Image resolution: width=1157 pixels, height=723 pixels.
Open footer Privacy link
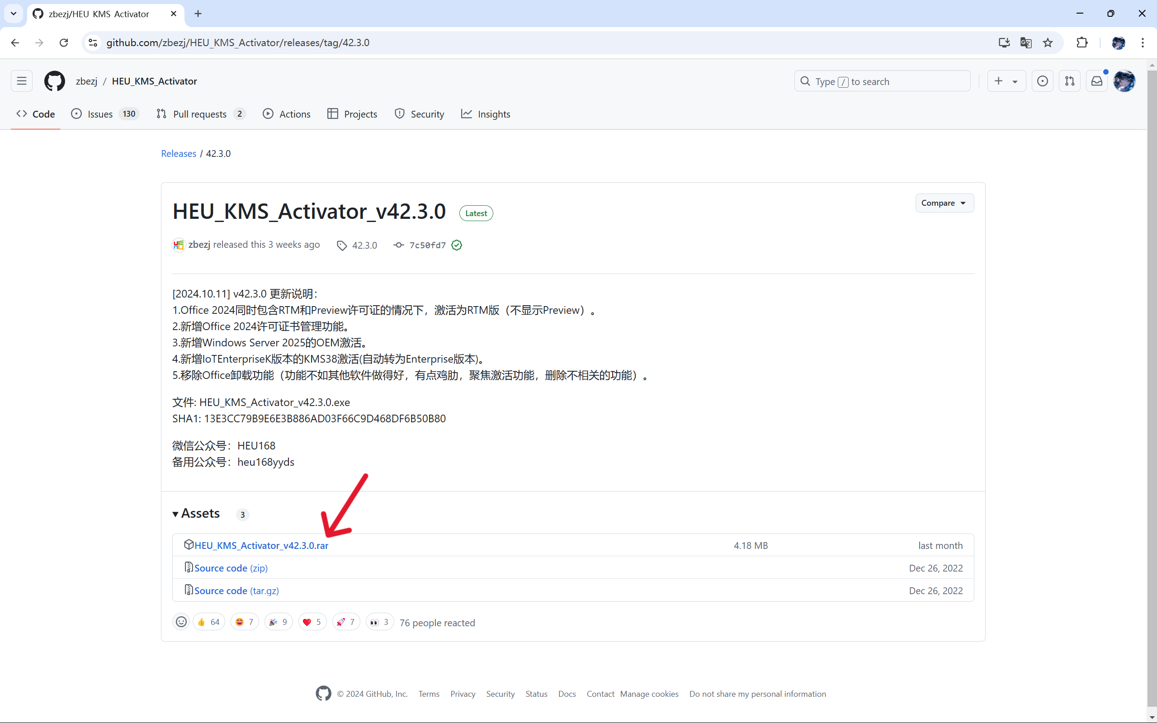(463, 694)
